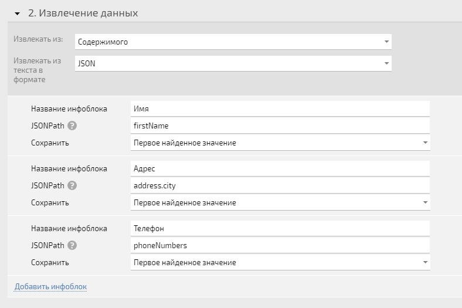Collapse the '2. Извлечение данных' section arrow
The width and height of the screenshot is (462, 308).
pyautogui.click(x=18, y=13)
